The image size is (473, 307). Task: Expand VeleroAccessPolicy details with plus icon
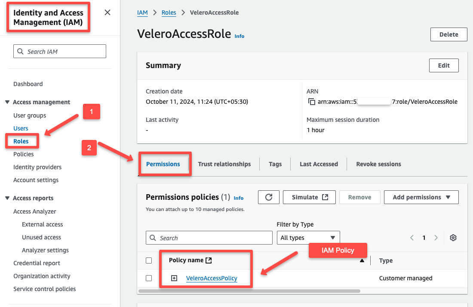[174, 278]
